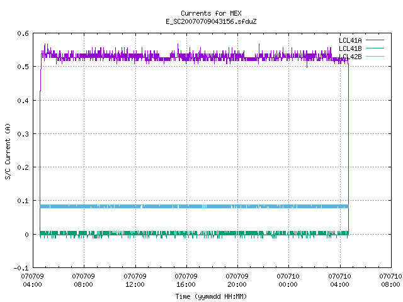Image resolution: width=403 pixels, height=302 pixels.
Task: Click the 070710 04:00 x-axis tick label
Action: tap(339, 281)
